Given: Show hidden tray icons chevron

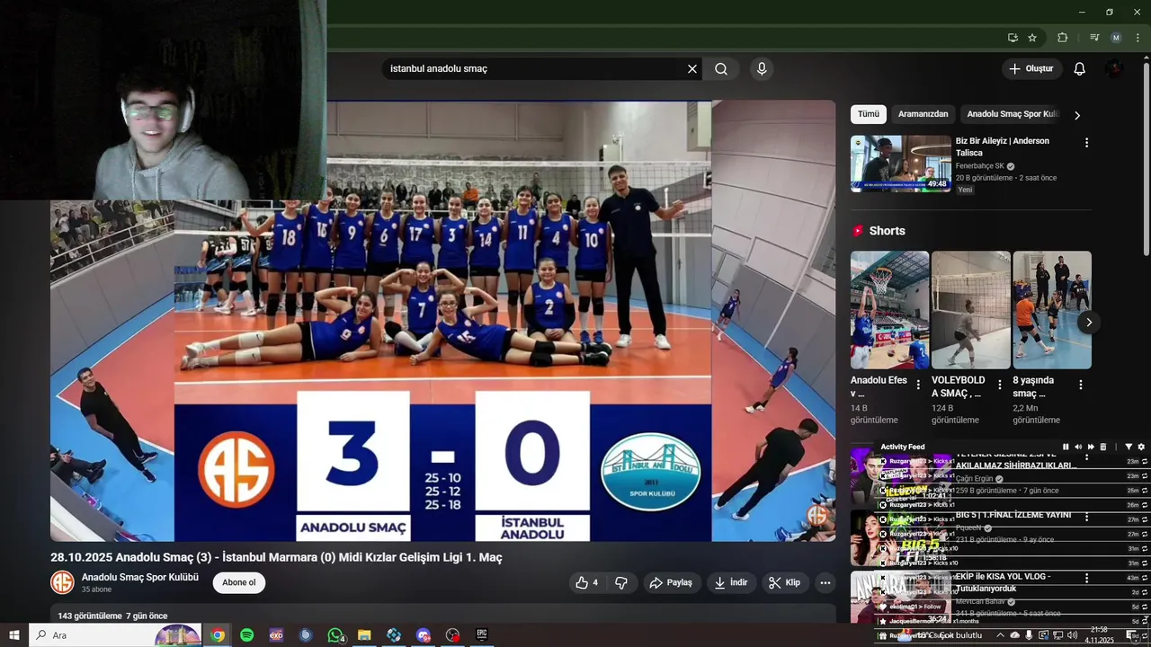Looking at the screenshot, I should point(1000,635).
